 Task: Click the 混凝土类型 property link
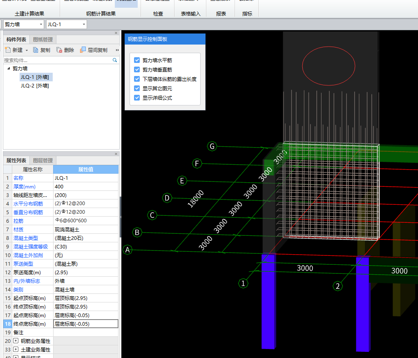(26, 238)
